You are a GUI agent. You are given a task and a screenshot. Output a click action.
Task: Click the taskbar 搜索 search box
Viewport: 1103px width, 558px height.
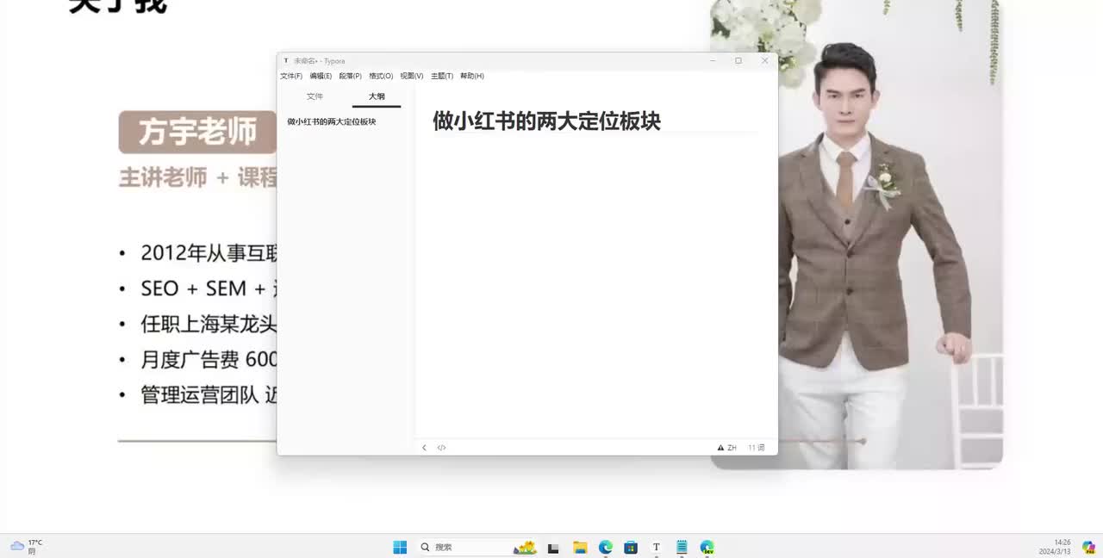tap(477, 547)
